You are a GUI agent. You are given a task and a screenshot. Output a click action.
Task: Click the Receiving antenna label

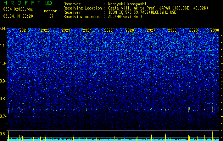[82, 17]
